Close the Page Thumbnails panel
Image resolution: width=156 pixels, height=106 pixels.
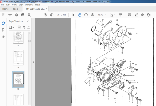28,21
